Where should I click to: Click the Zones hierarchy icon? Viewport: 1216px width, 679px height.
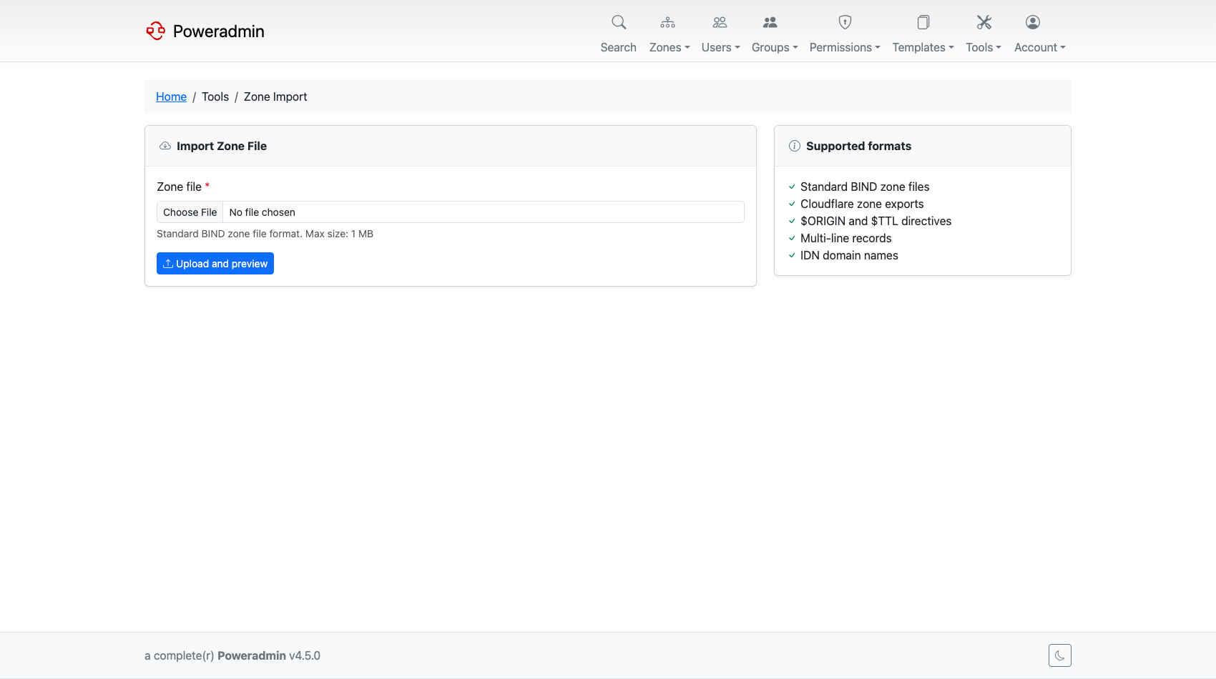667,22
